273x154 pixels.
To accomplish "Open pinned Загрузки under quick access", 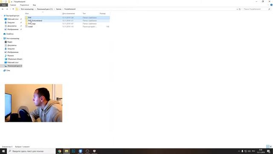I will pyautogui.click(x=11, y=23).
